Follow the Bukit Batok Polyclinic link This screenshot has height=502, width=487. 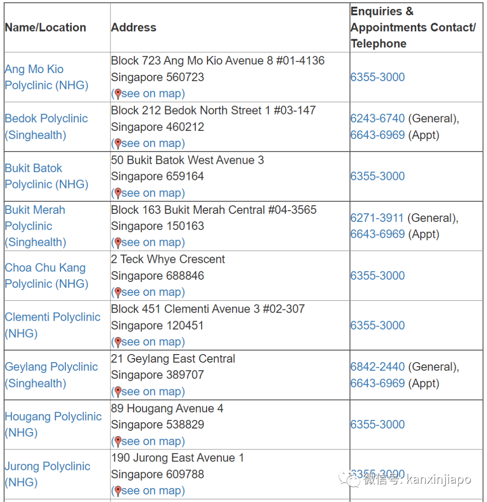pos(46,176)
